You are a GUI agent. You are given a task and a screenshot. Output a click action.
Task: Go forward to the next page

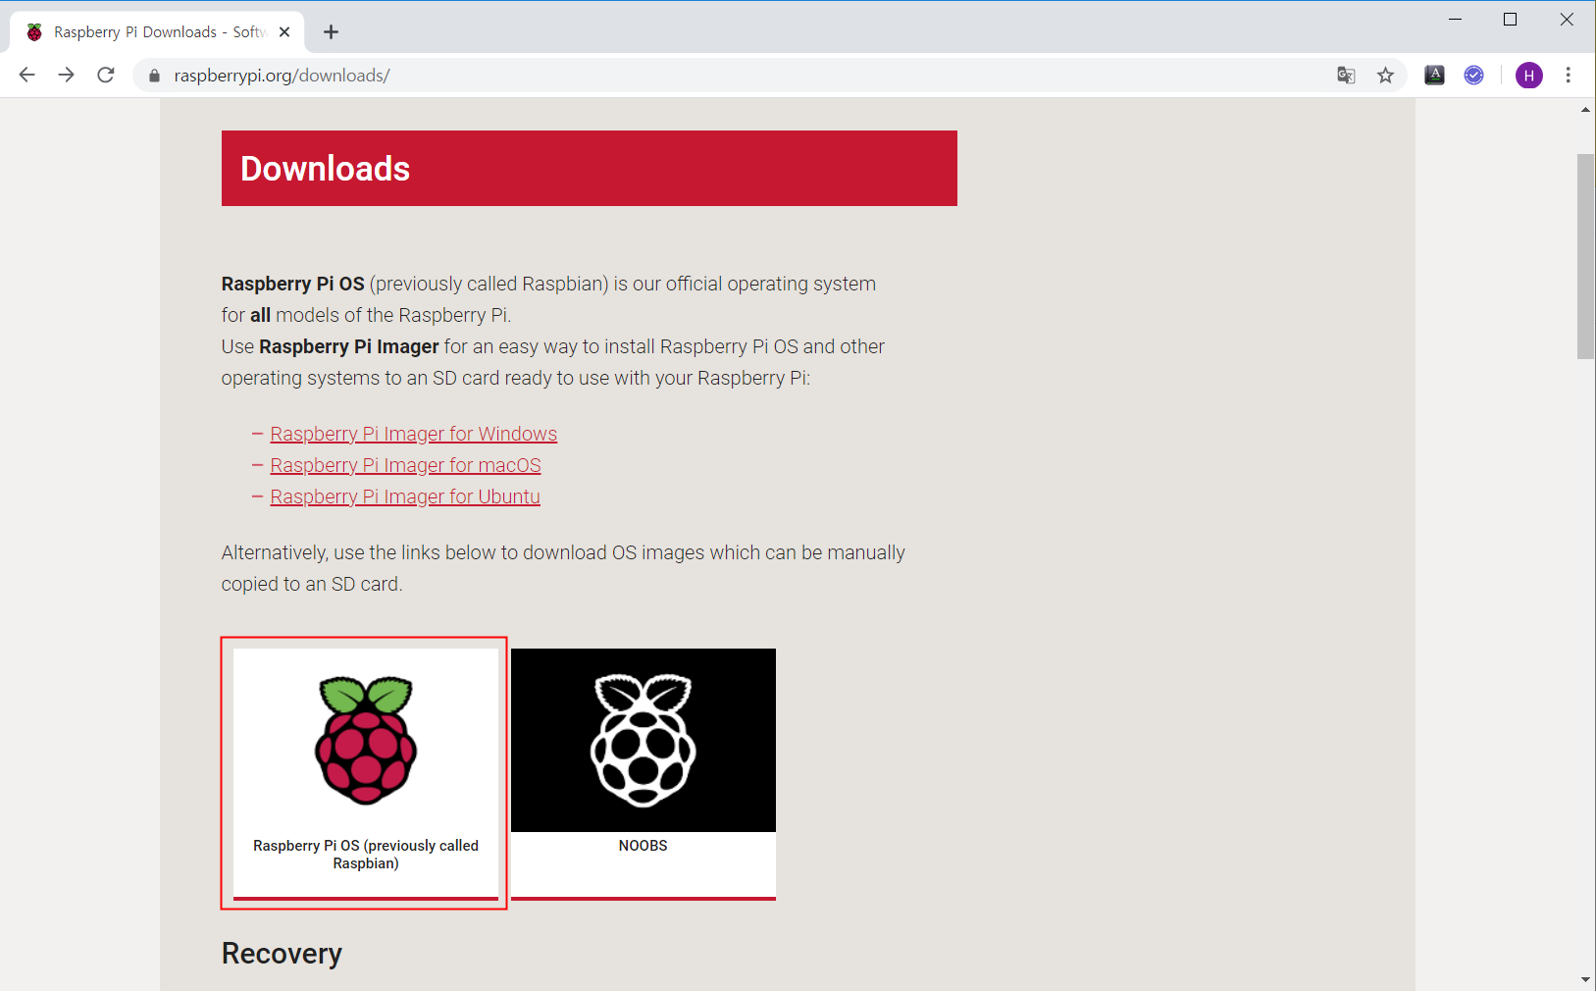click(x=66, y=76)
